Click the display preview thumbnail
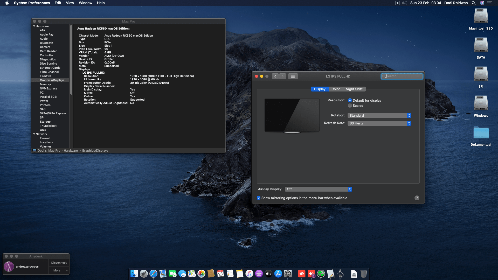Image resolution: width=498 pixels, height=280 pixels. 292,116
